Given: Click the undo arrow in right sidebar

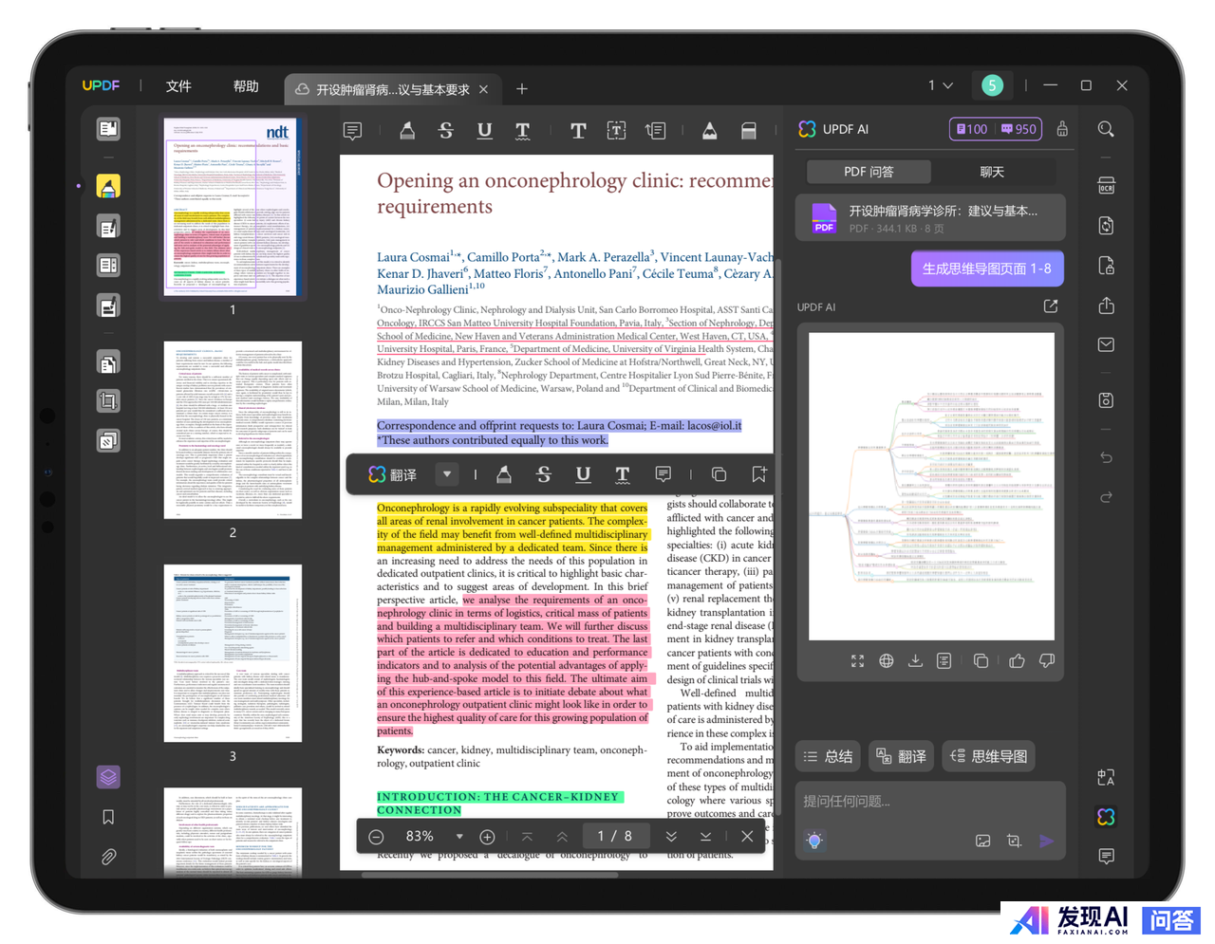Looking at the screenshot, I should click(x=1106, y=457).
